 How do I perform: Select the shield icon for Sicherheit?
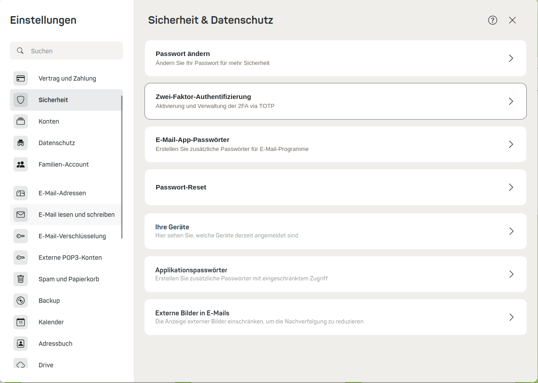(x=21, y=100)
